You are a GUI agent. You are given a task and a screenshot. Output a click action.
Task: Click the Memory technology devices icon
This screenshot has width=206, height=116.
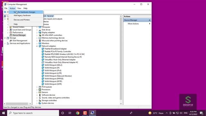(40, 38)
